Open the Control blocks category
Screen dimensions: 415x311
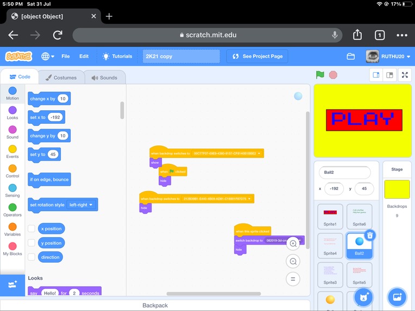pyautogui.click(x=12, y=171)
